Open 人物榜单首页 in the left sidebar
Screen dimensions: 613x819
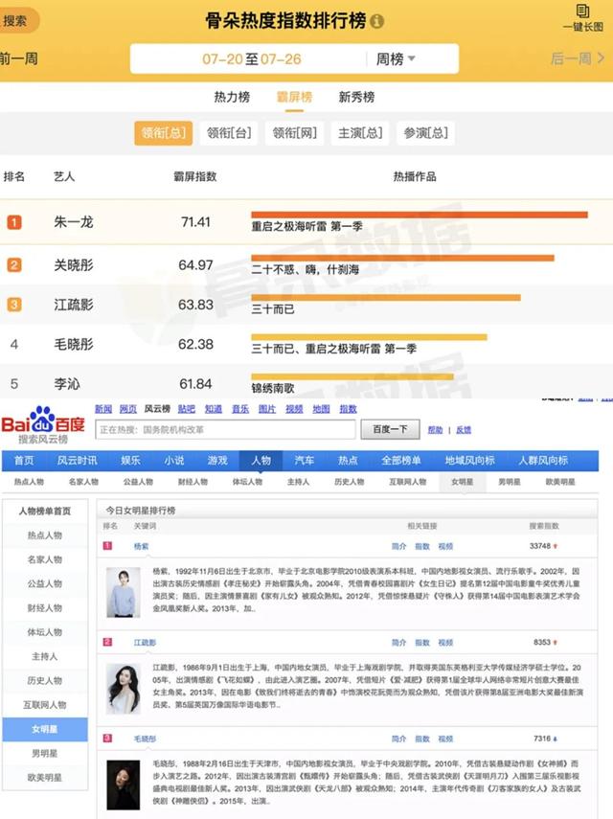45,511
